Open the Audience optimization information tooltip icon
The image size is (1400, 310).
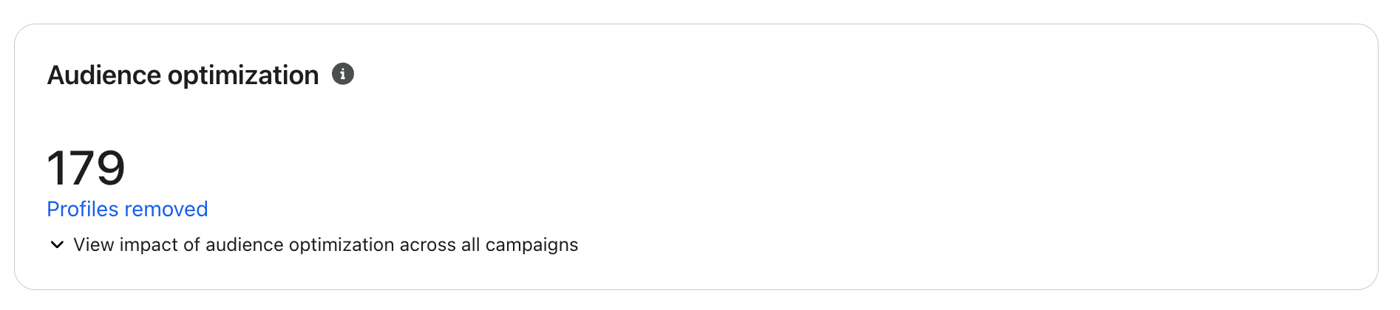342,74
